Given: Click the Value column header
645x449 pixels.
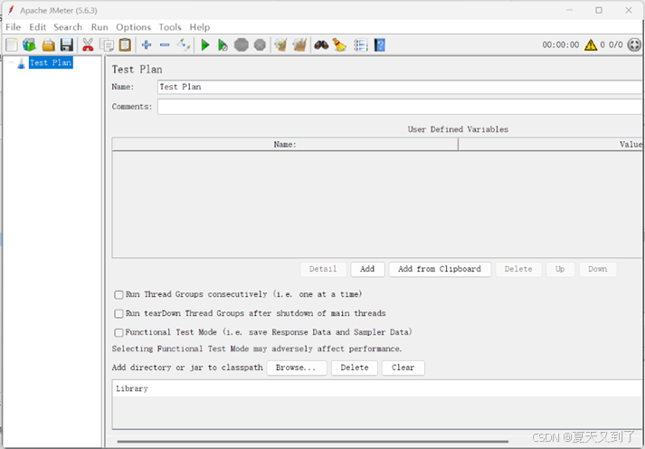Looking at the screenshot, I should click(551, 145).
